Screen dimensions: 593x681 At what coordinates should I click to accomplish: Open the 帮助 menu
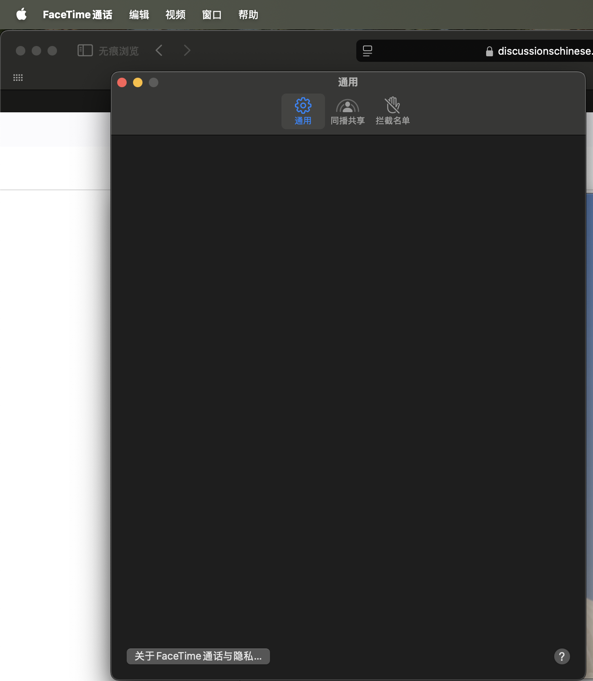coord(248,15)
